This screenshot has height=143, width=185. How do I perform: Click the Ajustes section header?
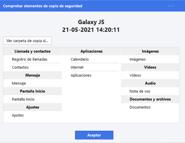33,107
